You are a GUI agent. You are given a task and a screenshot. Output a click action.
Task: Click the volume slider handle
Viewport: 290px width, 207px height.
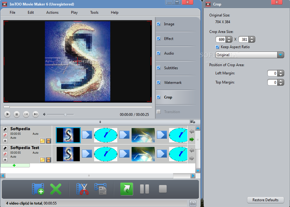pyautogui.click(x=65, y=115)
